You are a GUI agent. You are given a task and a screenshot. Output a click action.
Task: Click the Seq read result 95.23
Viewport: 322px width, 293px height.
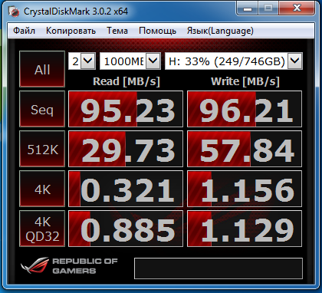coord(126,109)
